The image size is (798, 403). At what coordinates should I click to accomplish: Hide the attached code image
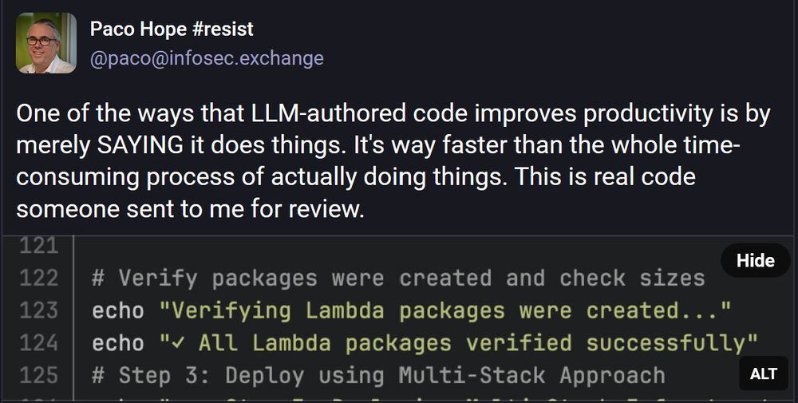point(755,260)
